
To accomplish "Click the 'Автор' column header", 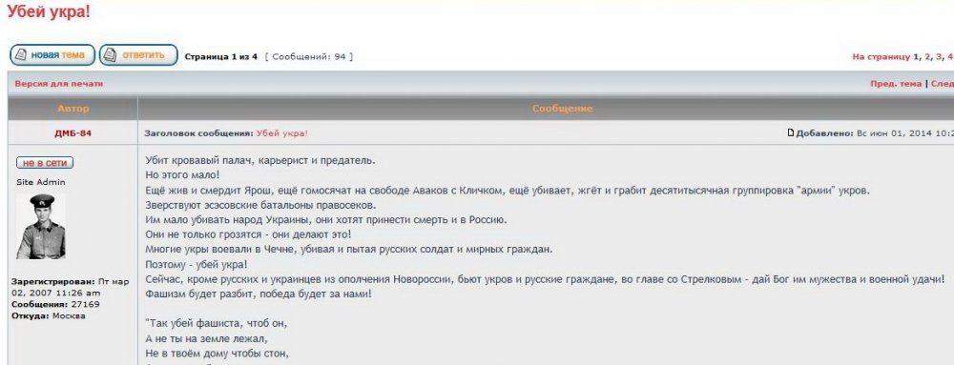I will [x=73, y=109].
